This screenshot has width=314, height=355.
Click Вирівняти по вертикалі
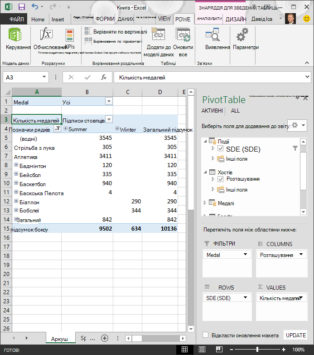(x=116, y=31)
